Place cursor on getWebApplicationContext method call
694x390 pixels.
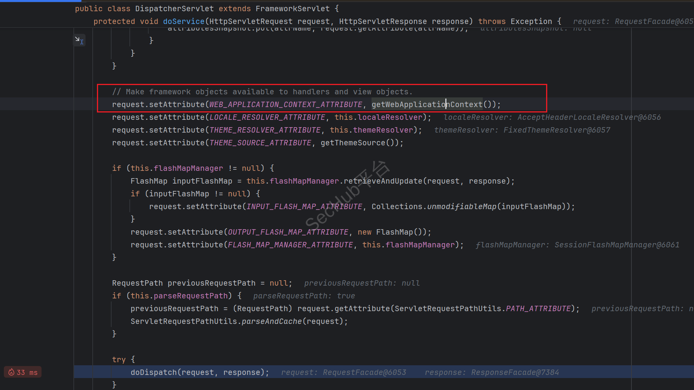[427, 104]
